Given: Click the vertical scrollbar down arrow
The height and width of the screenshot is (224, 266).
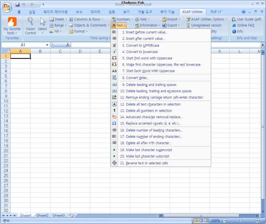Looking at the screenshot, I should click(263, 212).
